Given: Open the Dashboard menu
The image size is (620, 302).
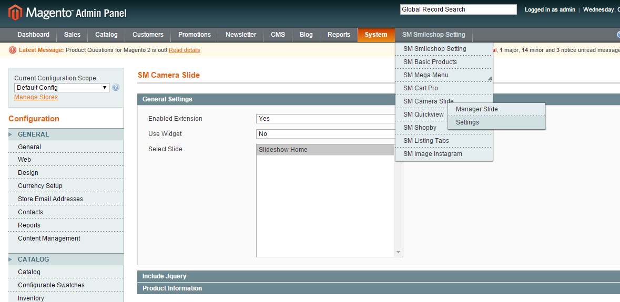Looking at the screenshot, I should 33,35.
